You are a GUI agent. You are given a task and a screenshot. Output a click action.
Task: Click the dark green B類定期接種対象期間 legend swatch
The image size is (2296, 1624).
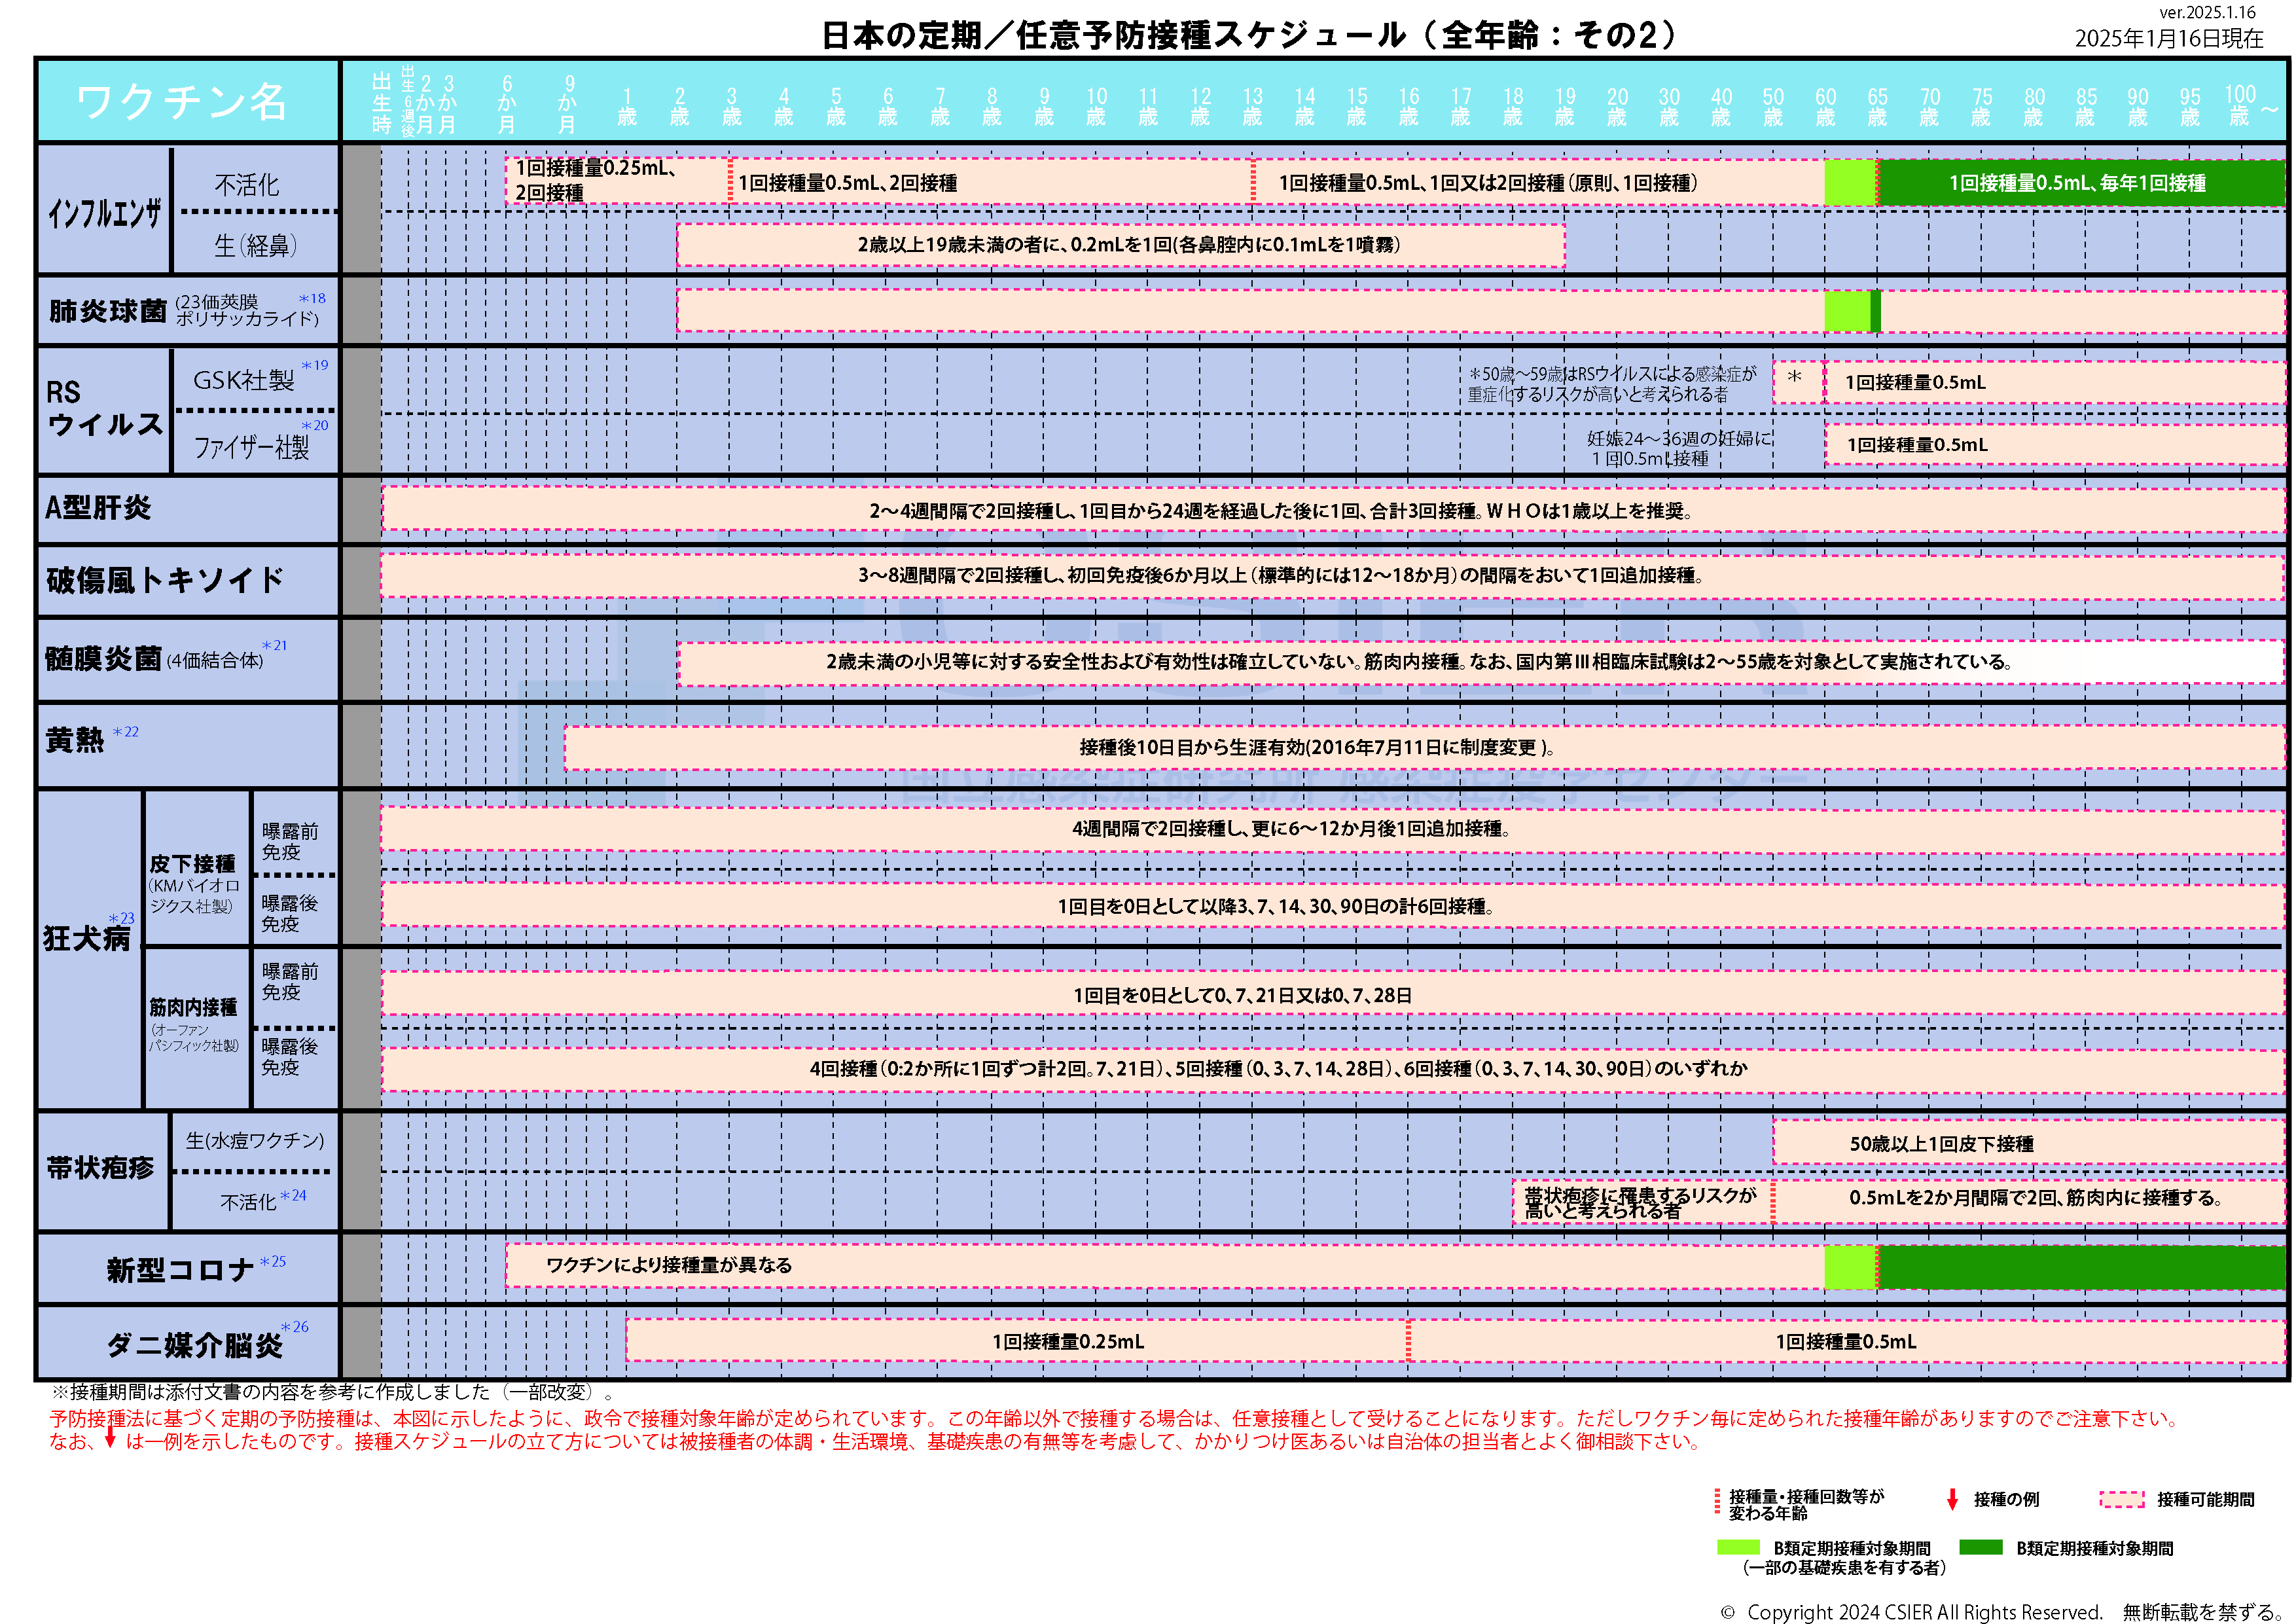pos(1980,1547)
